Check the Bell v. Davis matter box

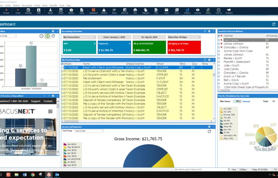pos(219,80)
